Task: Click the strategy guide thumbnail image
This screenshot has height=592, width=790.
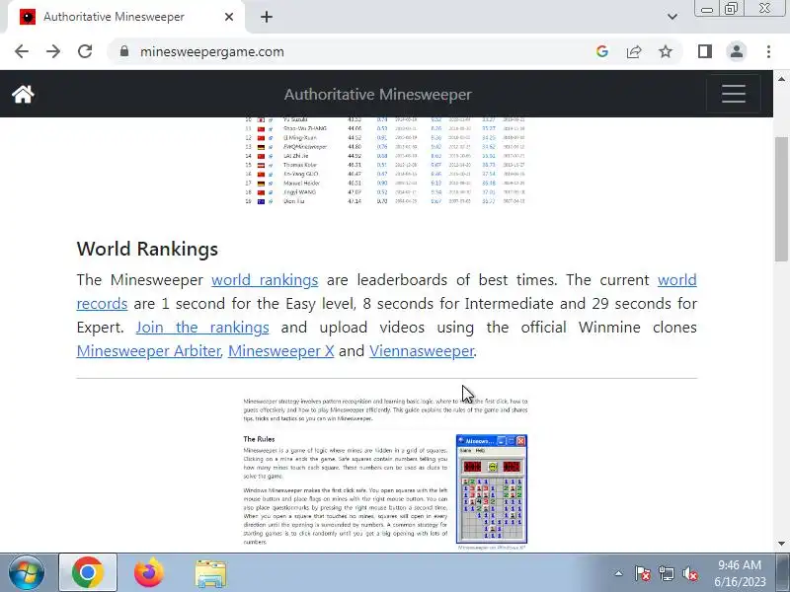Action: click(x=386, y=473)
